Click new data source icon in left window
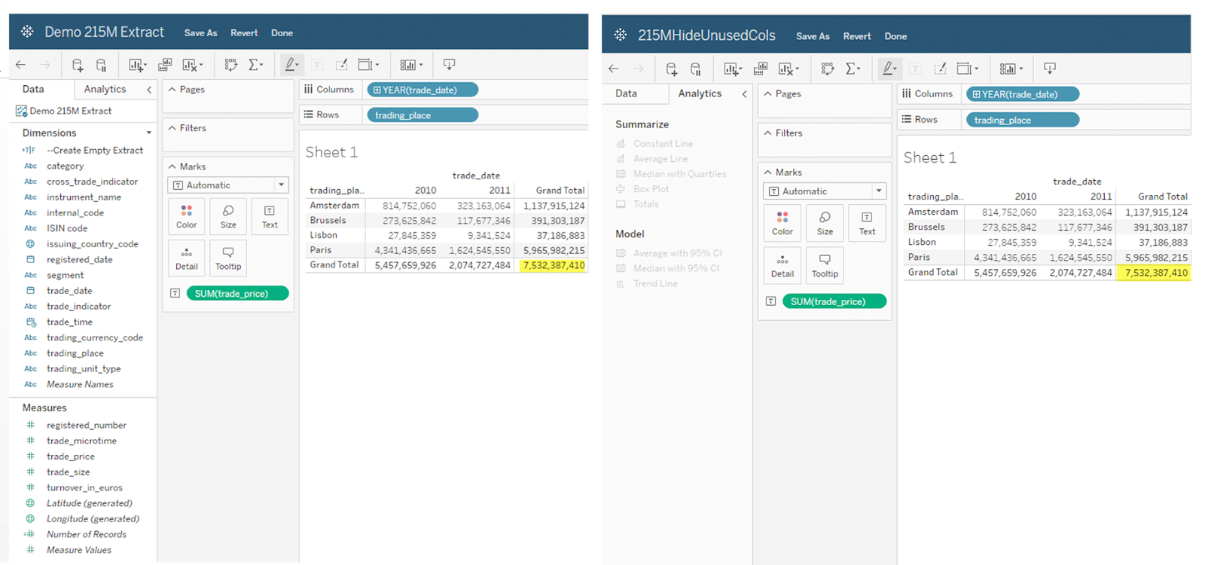Viewport: 1205px width, 565px height. tap(77, 65)
